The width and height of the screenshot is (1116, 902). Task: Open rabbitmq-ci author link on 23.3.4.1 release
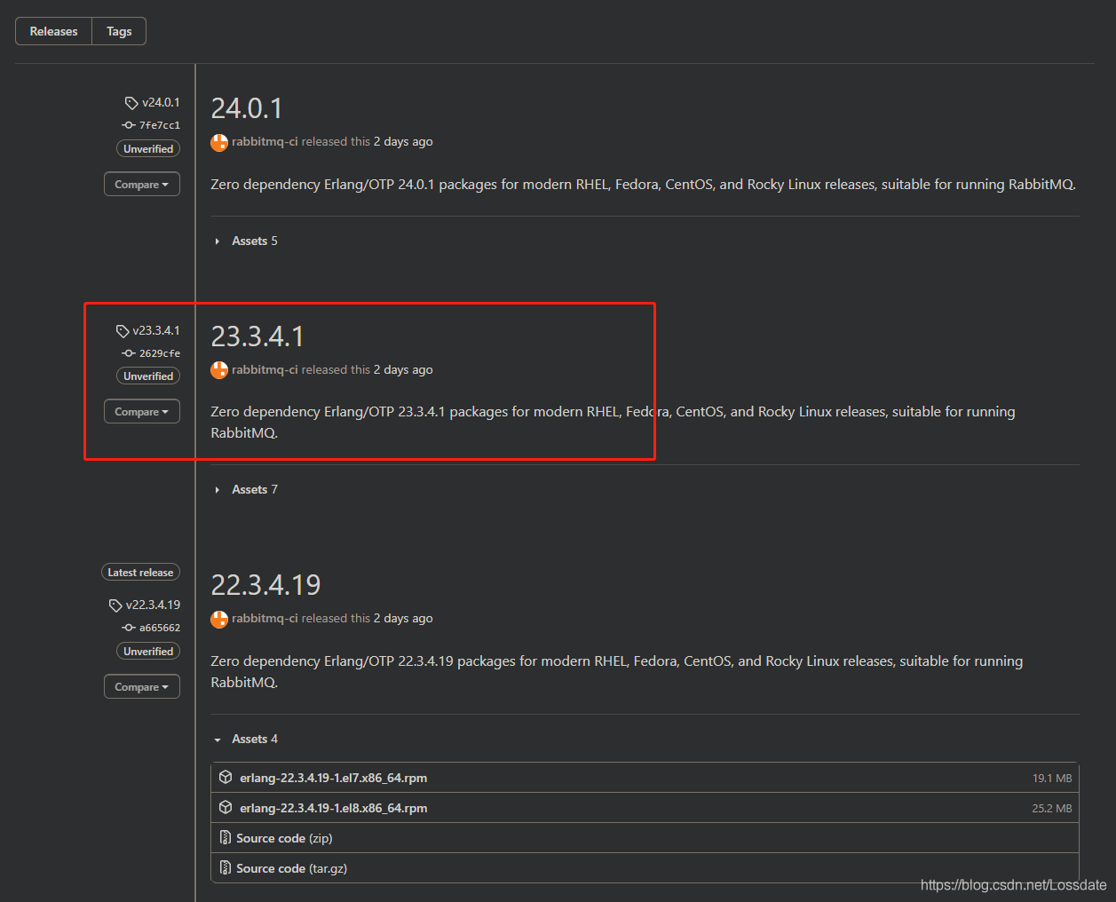265,369
